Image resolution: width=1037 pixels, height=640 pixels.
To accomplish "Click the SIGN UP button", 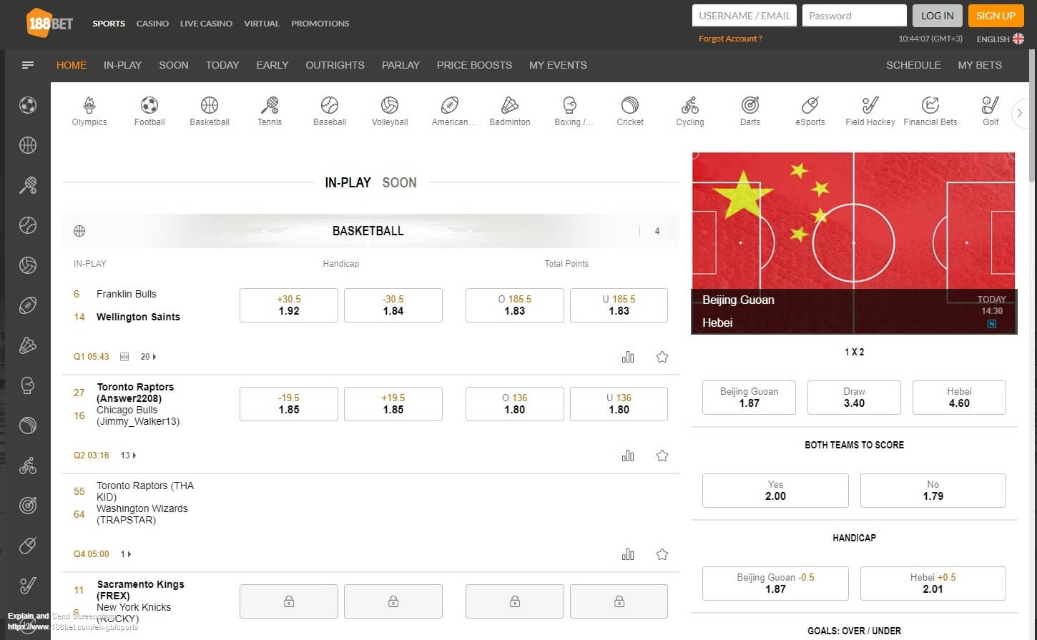I will [996, 16].
